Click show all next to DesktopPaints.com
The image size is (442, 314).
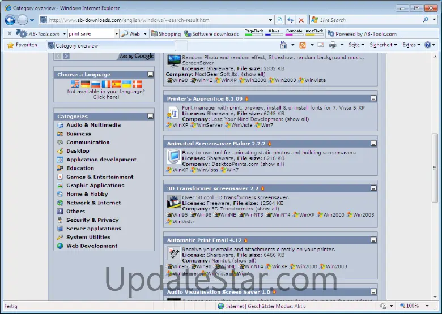click(272, 164)
